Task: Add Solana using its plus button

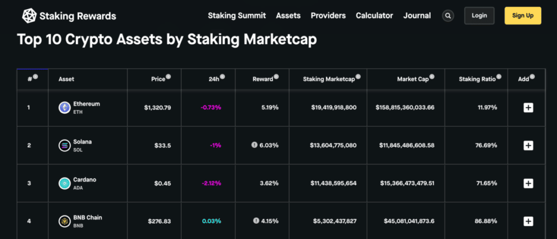Action: 528,145
